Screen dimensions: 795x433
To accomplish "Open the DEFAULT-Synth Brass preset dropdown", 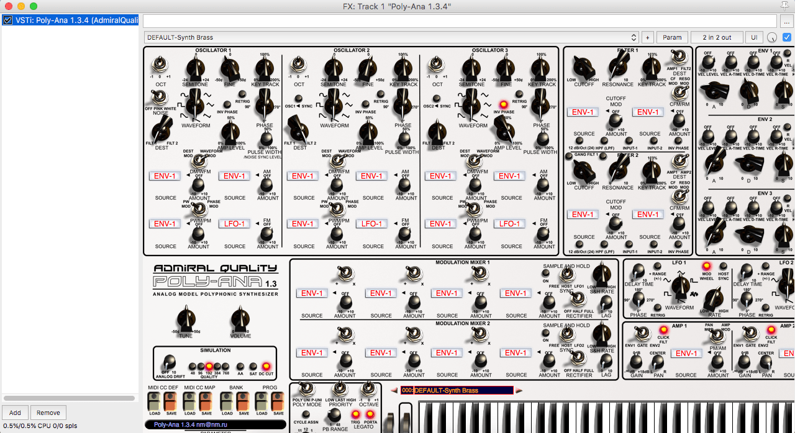I will [x=391, y=38].
